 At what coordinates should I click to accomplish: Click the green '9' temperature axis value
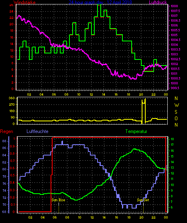click(172, 190)
